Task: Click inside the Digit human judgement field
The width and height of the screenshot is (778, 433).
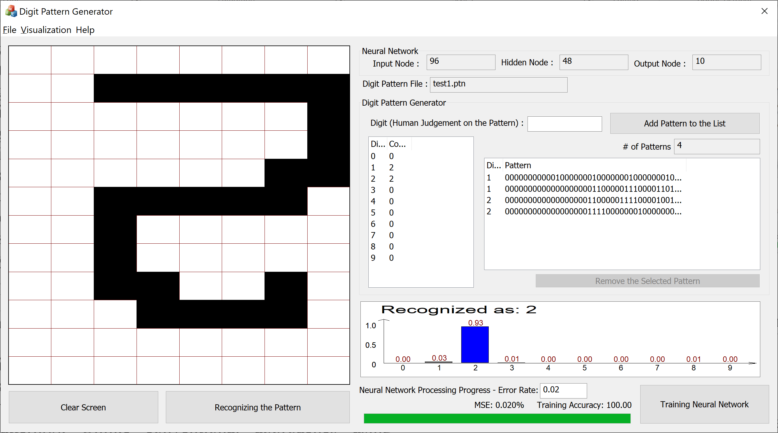Action: click(564, 124)
